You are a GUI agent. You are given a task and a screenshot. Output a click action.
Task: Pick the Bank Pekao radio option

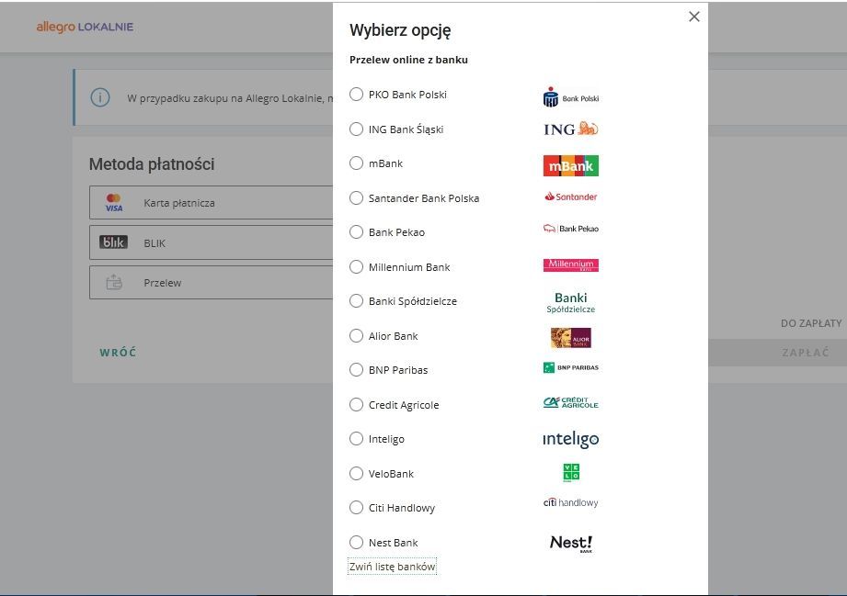(357, 232)
